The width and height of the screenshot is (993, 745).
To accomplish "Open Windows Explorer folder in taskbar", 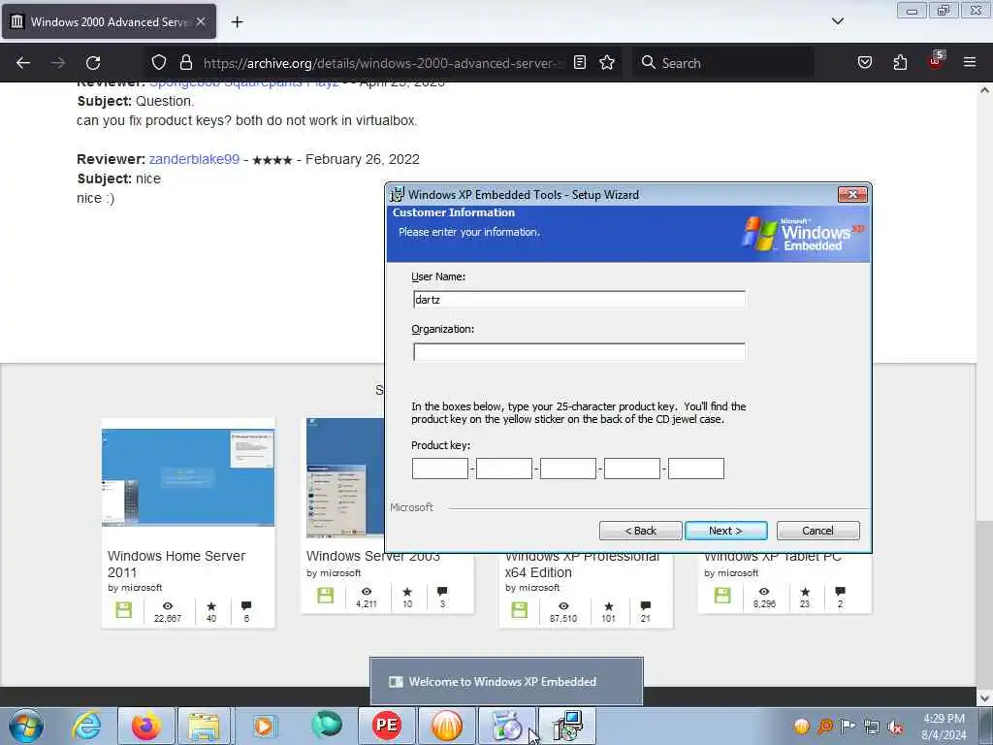I will point(206,726).
